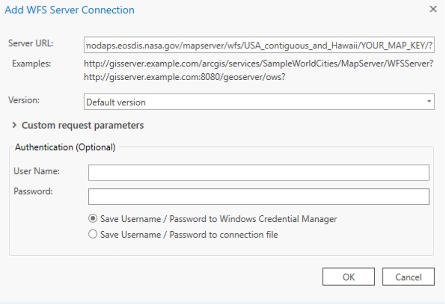Click the Password label
445x304 pixels.
click(33, 191)
